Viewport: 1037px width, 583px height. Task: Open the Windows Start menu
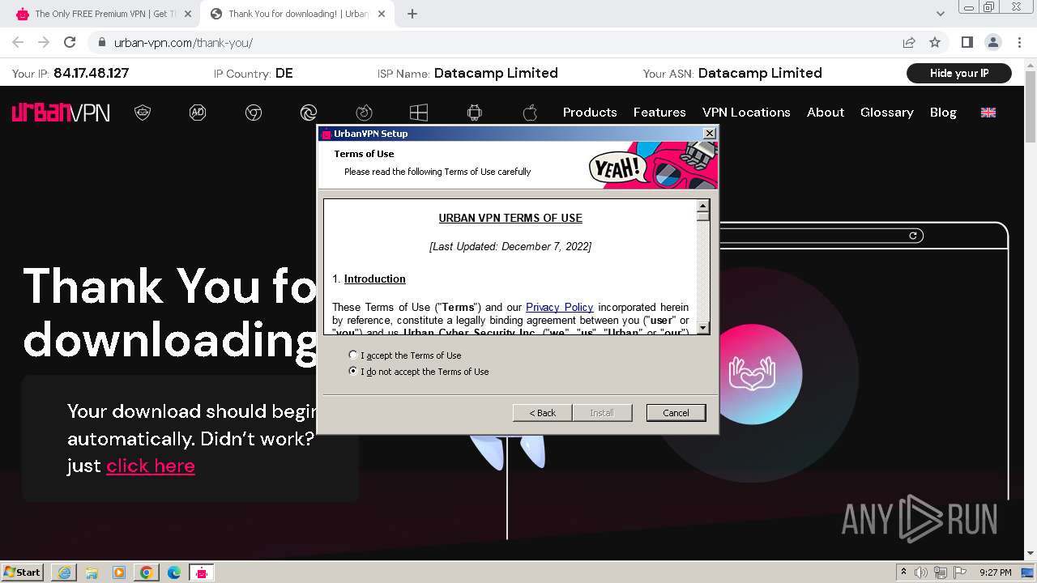pos(22,572)
